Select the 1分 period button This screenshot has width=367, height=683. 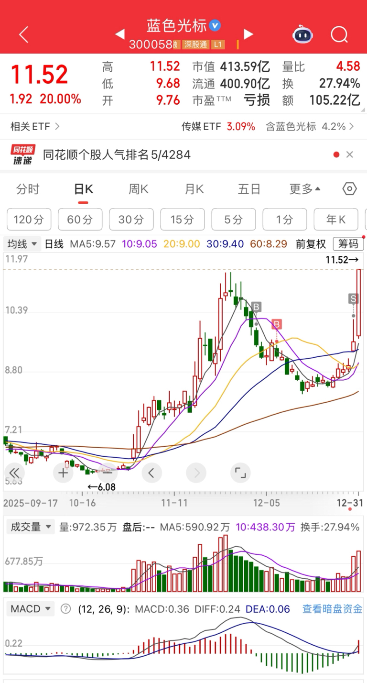(284, 220)
